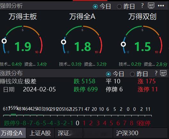Click 涨跌分布 panel title

(x=11, y=73)
